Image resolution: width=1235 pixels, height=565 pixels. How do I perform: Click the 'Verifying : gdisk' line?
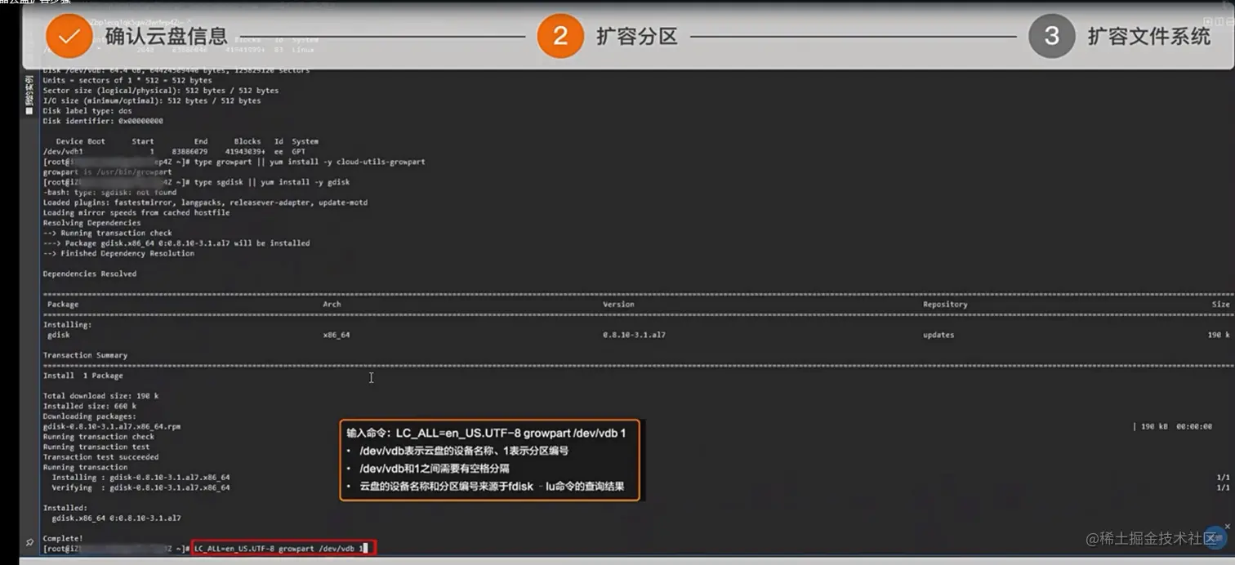[x=140, y=487]
